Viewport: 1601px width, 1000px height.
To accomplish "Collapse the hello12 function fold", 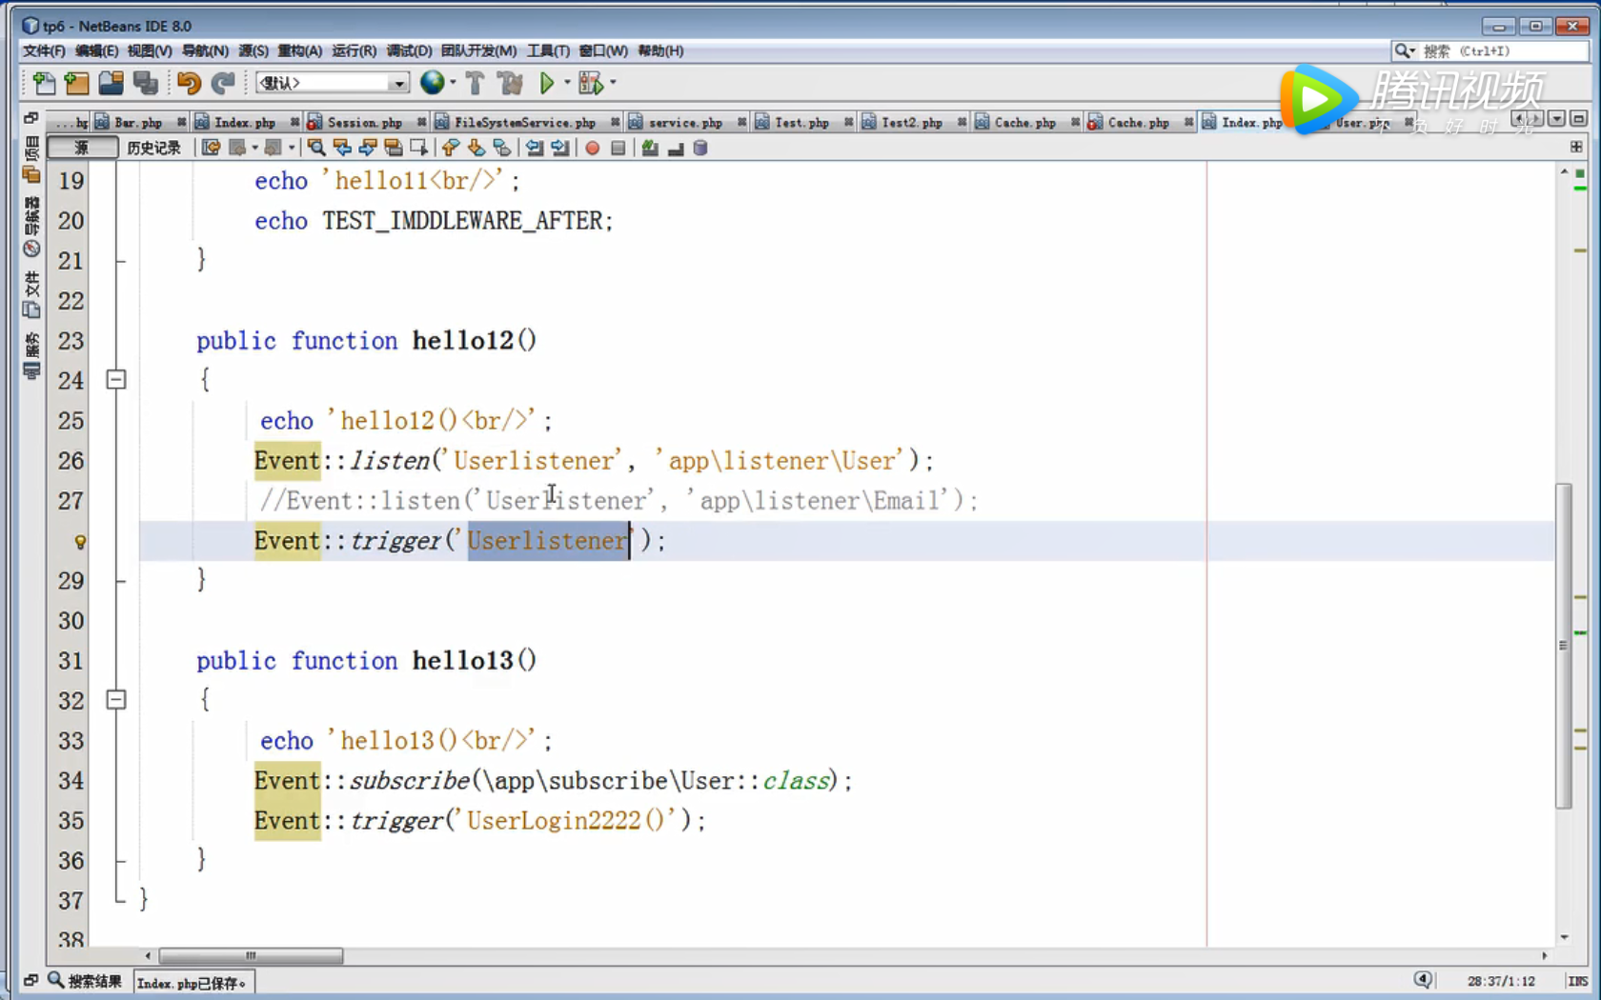I will click(116, 380).
